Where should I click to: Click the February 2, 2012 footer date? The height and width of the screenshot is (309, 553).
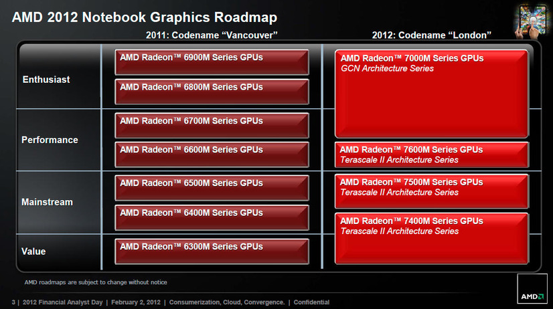pos(136,302)
